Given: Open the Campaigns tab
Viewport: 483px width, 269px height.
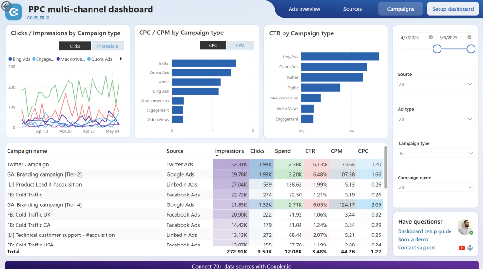Looking at the screenshot, I should 400,9.
